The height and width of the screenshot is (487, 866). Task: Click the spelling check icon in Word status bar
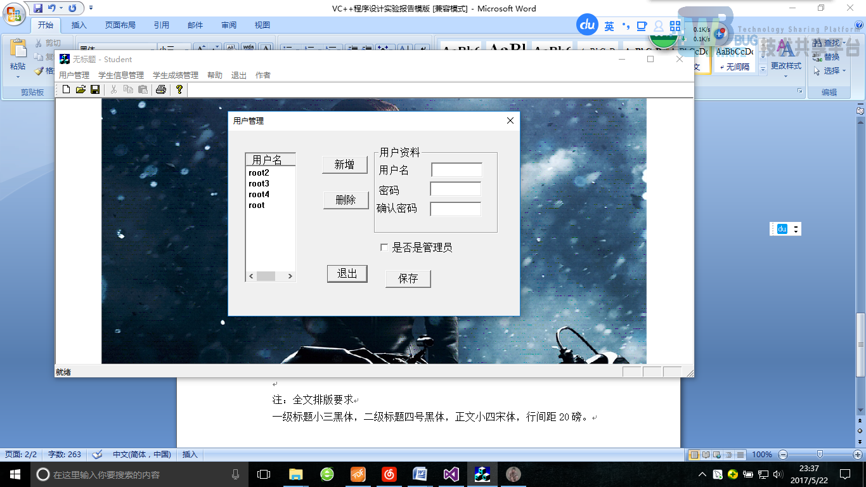[97, 454]
